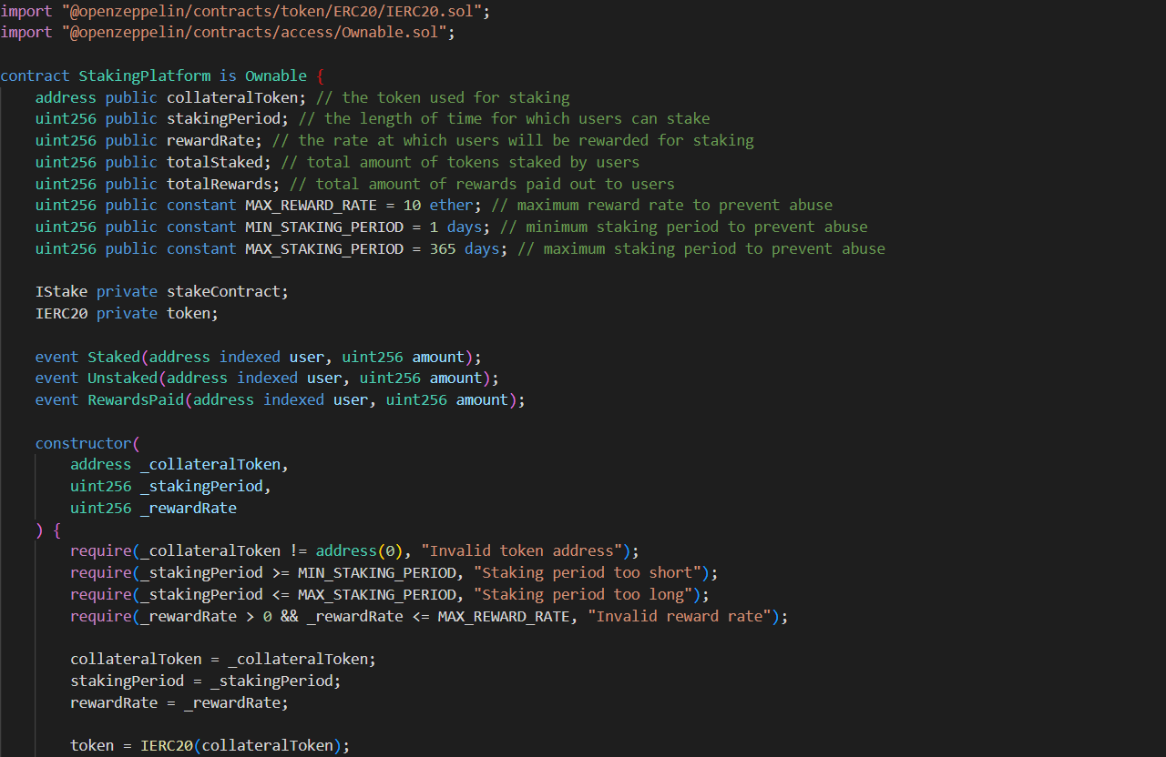Viewport: 1166px width, 757px height.
Task: Click the "token = IERC20(collateralToken);" line
Action: (210, 745)
